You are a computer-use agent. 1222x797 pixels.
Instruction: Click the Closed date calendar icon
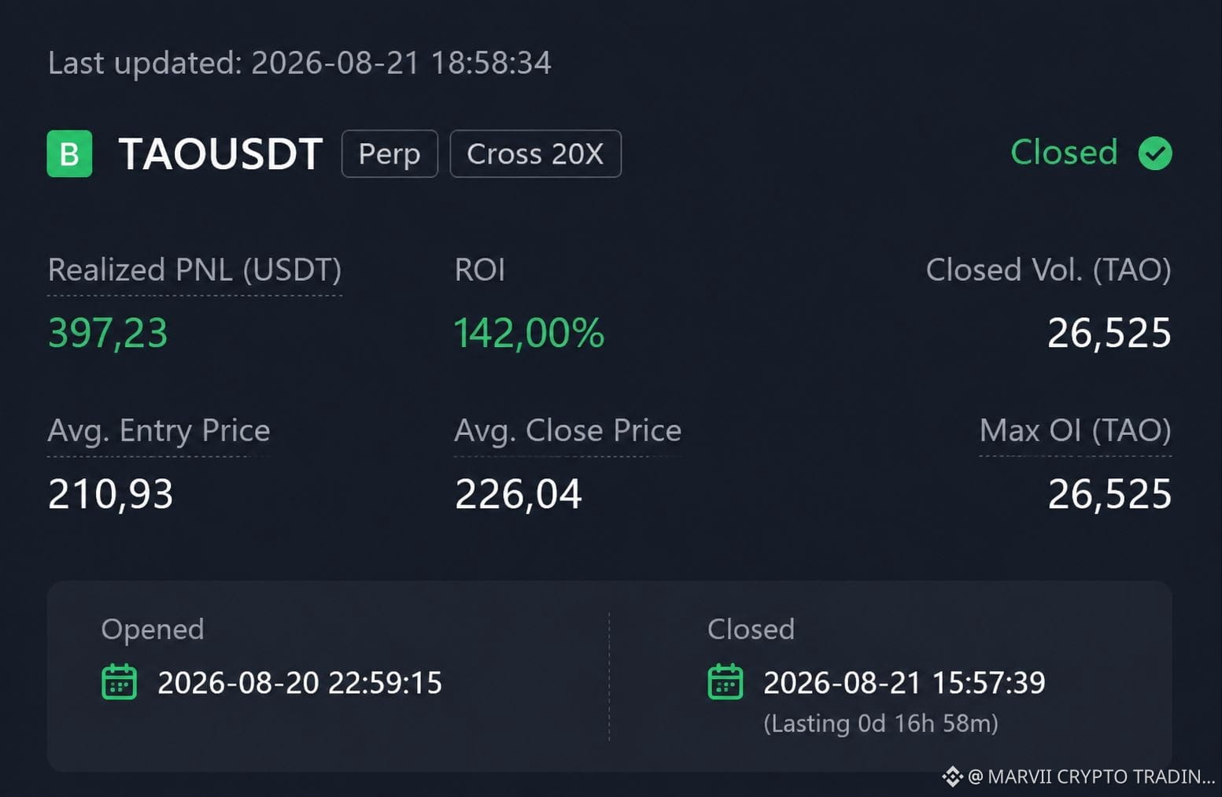click(x=725, y=682)
